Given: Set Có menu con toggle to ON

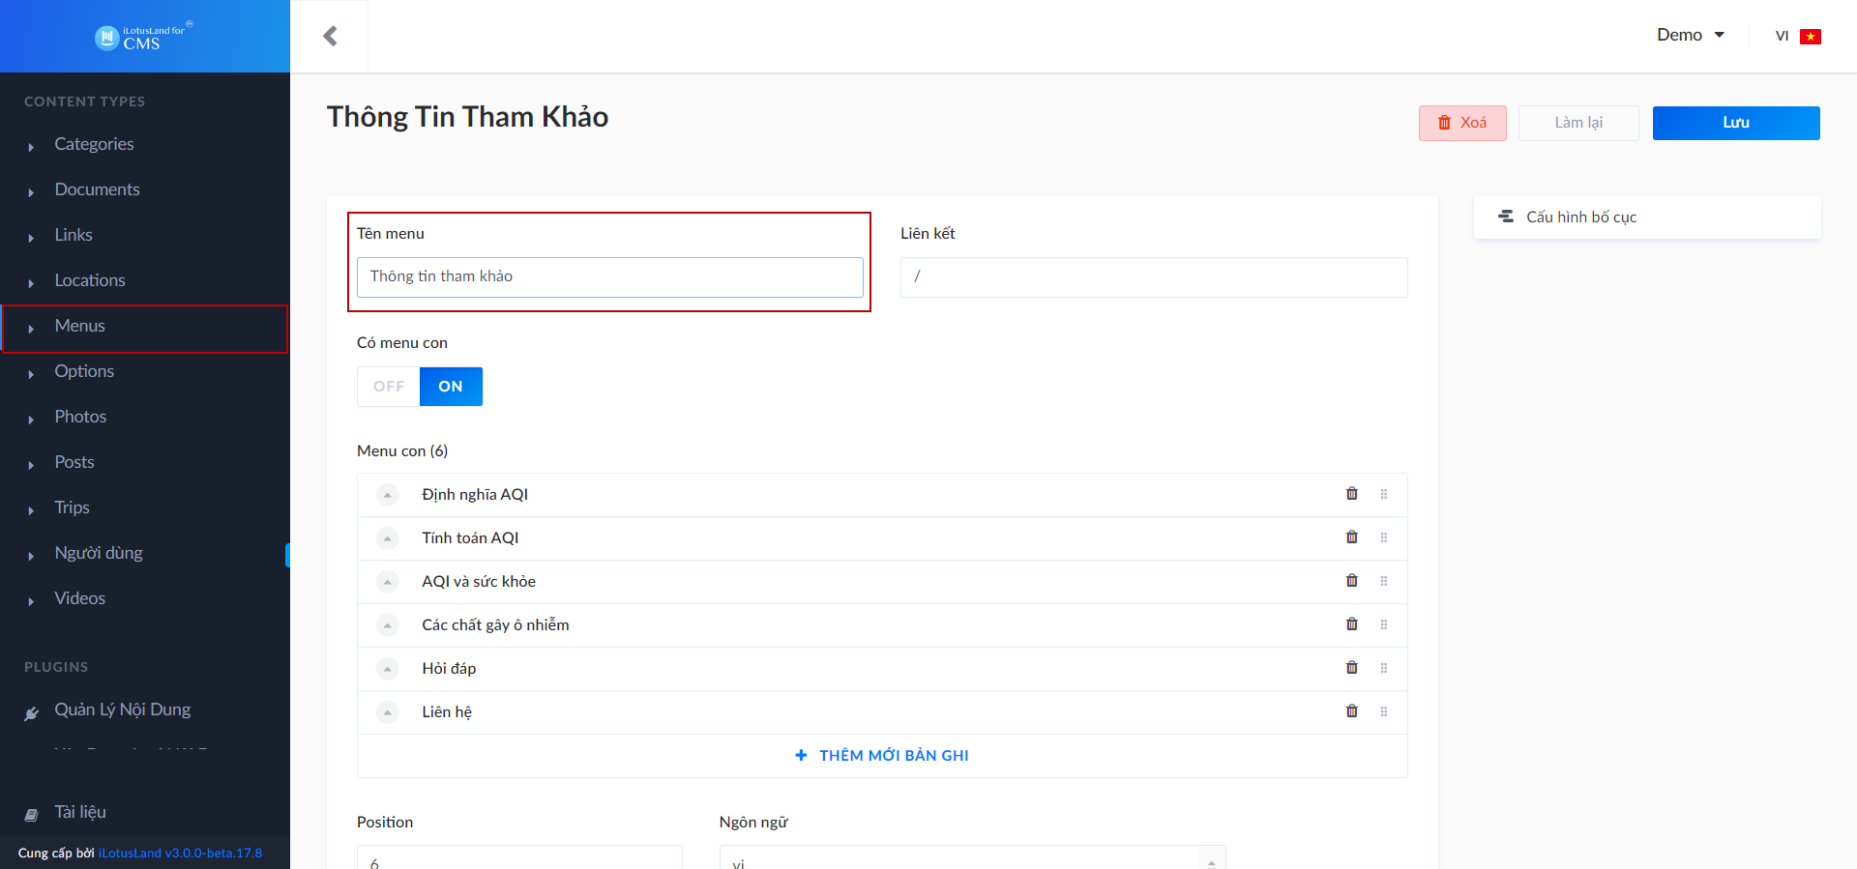Looking at the screenshot, I should click(x=451, y=387).
